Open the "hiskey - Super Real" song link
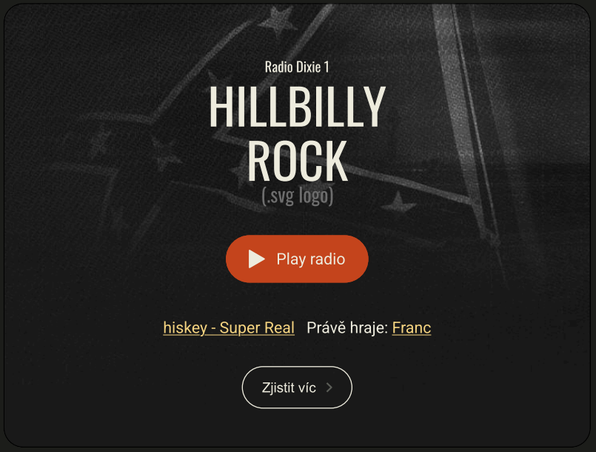This screenshot has width=596, height=452. pos(229,328)
